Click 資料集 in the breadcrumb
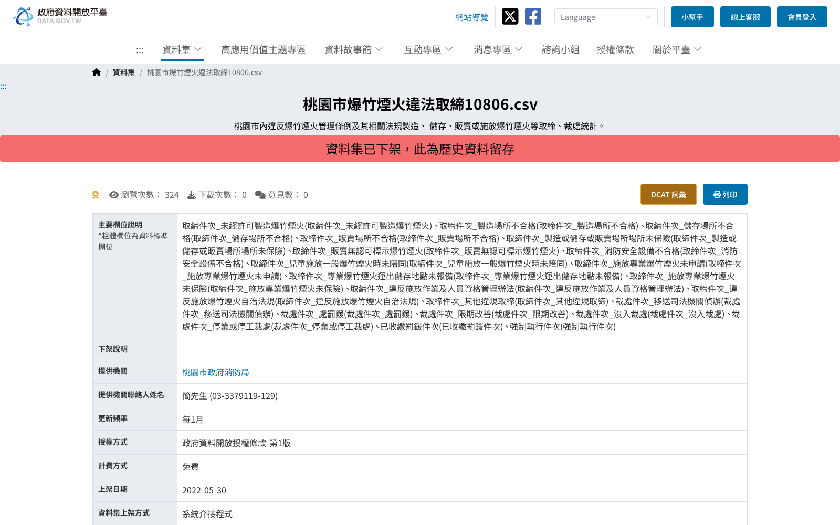840x525 pixels. pos(124,72)
